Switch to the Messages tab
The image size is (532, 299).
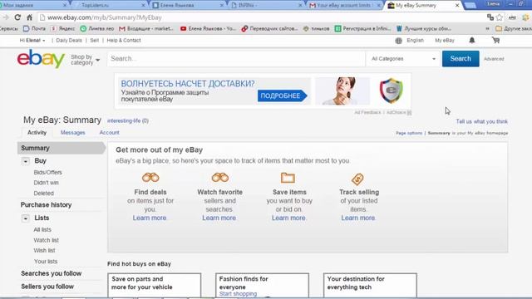pos(72,133)
